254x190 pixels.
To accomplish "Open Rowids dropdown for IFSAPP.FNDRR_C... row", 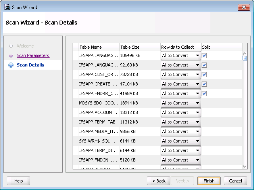I will [x=181, y=93].
